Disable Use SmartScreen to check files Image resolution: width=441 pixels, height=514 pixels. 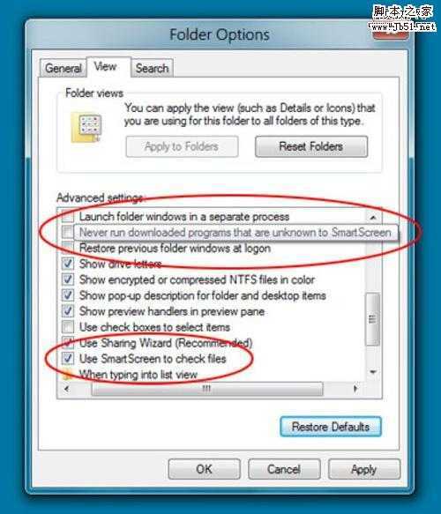pos(68,358)
